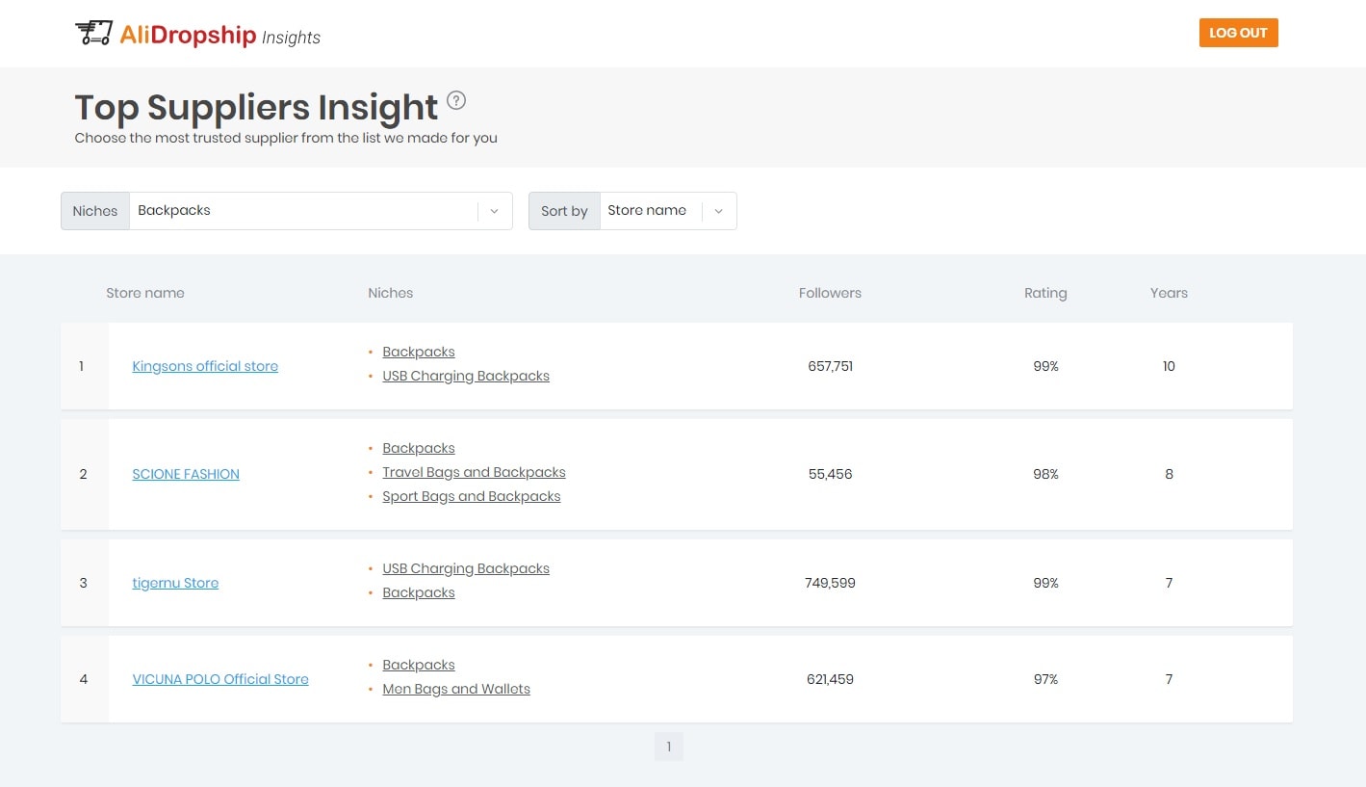
Task: Open the Niches dropdown arrow
Action: pos(494,211)
